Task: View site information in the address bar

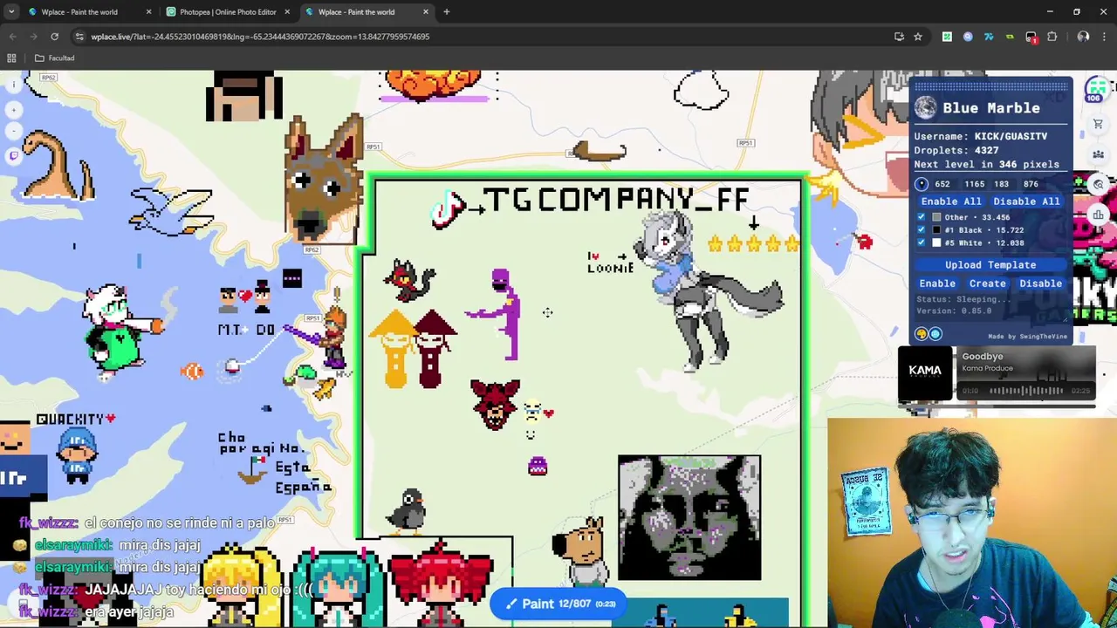Action: pos(79,37)
